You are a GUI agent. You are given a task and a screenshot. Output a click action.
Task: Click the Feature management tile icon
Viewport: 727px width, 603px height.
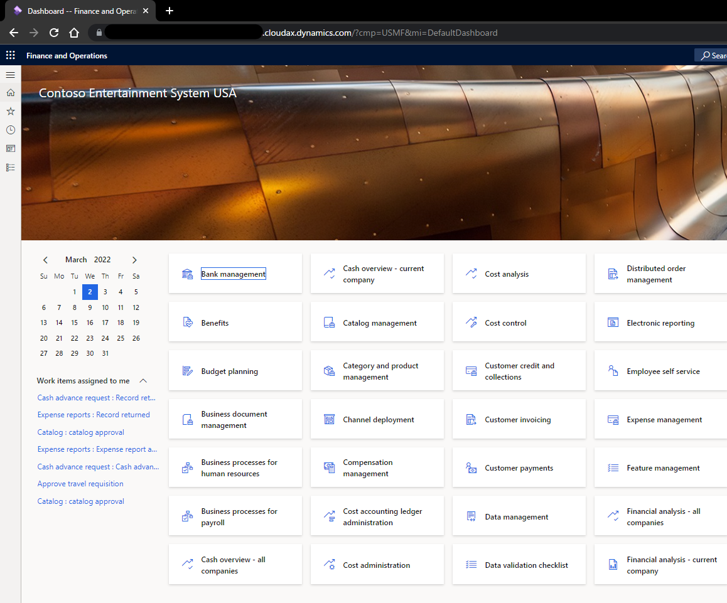click(x=613, y=468)
